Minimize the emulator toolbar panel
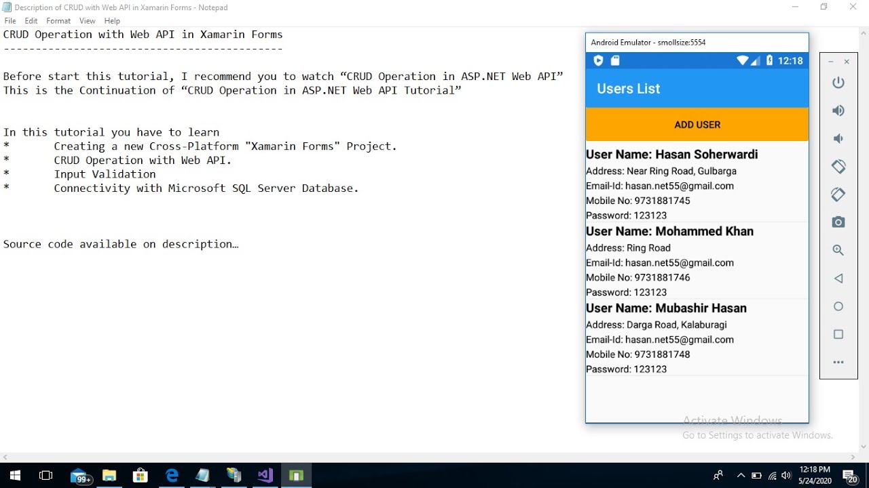This screenshot has height=488, width=869. point(831,62)
